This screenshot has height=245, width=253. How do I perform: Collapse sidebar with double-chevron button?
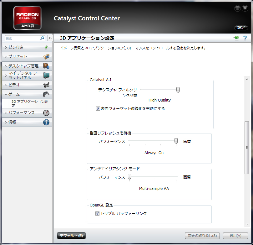[50, 38]
